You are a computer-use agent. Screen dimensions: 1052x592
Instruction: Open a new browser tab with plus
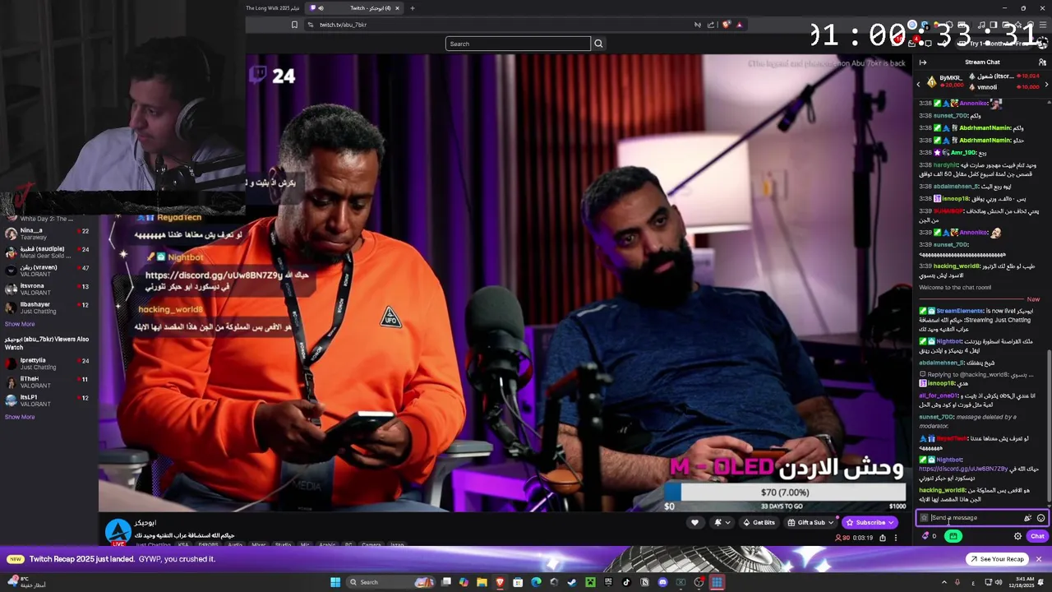click(413, 8)
